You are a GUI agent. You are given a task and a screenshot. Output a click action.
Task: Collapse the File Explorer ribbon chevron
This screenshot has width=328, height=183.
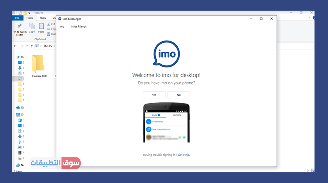point(310,18)
